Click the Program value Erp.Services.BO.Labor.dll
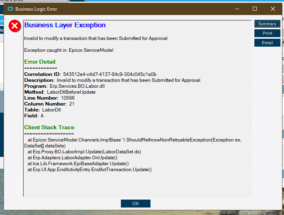Viewport: 284px width, 215px height. click(x=77, y=86)
